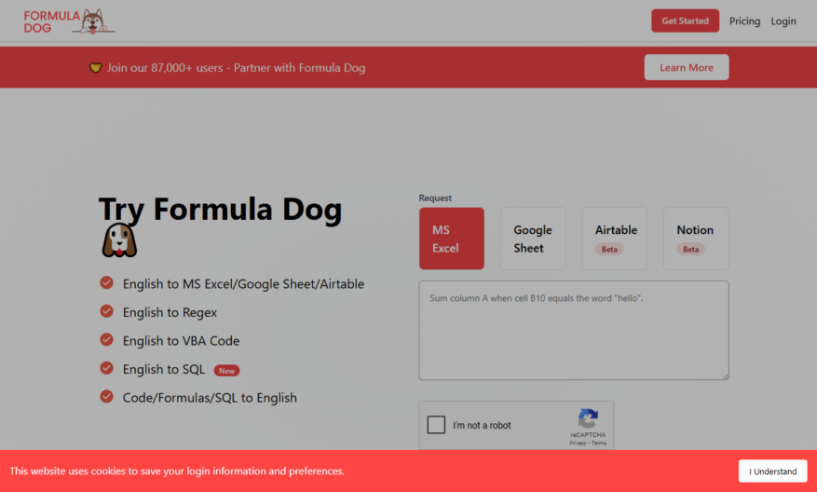Click the reCAPTCHA logo icon
Viewport: 817px width, 492px height.
coord(588,418)
